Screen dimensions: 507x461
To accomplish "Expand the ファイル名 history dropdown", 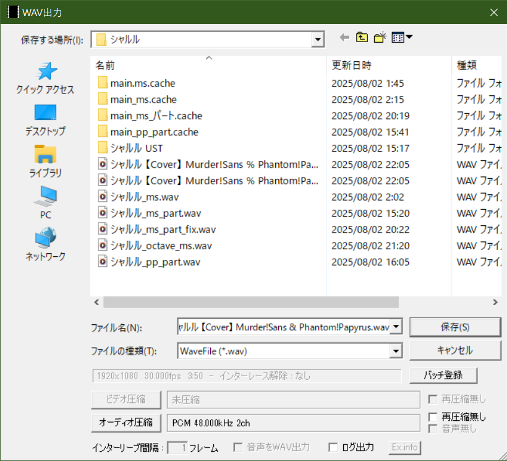I will tap(396, 327).
